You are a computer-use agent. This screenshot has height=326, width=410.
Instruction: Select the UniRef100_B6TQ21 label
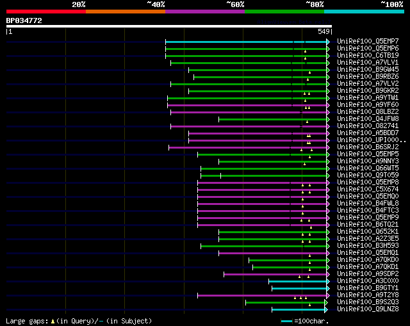point(368,225)
